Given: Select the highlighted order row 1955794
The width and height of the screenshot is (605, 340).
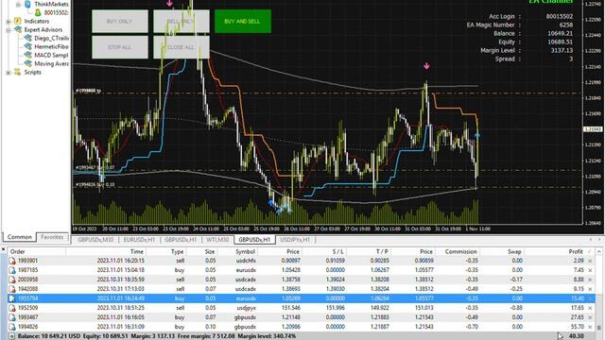Looking at the screenshot, I should point(302,298).
